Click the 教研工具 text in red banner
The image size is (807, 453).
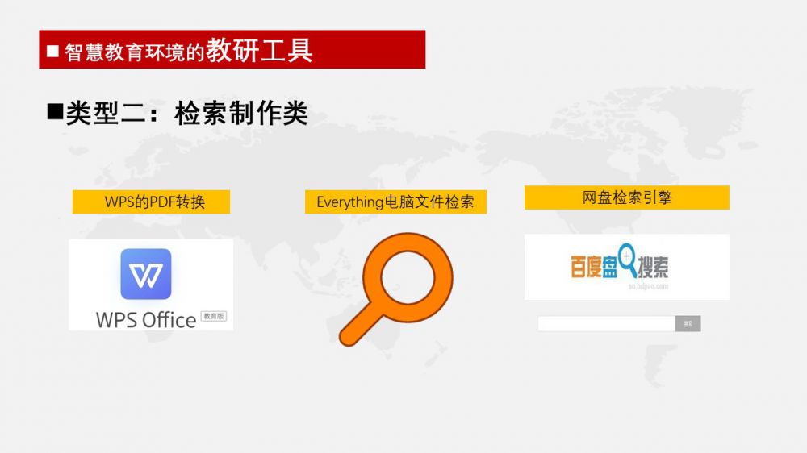pos(259,50)
